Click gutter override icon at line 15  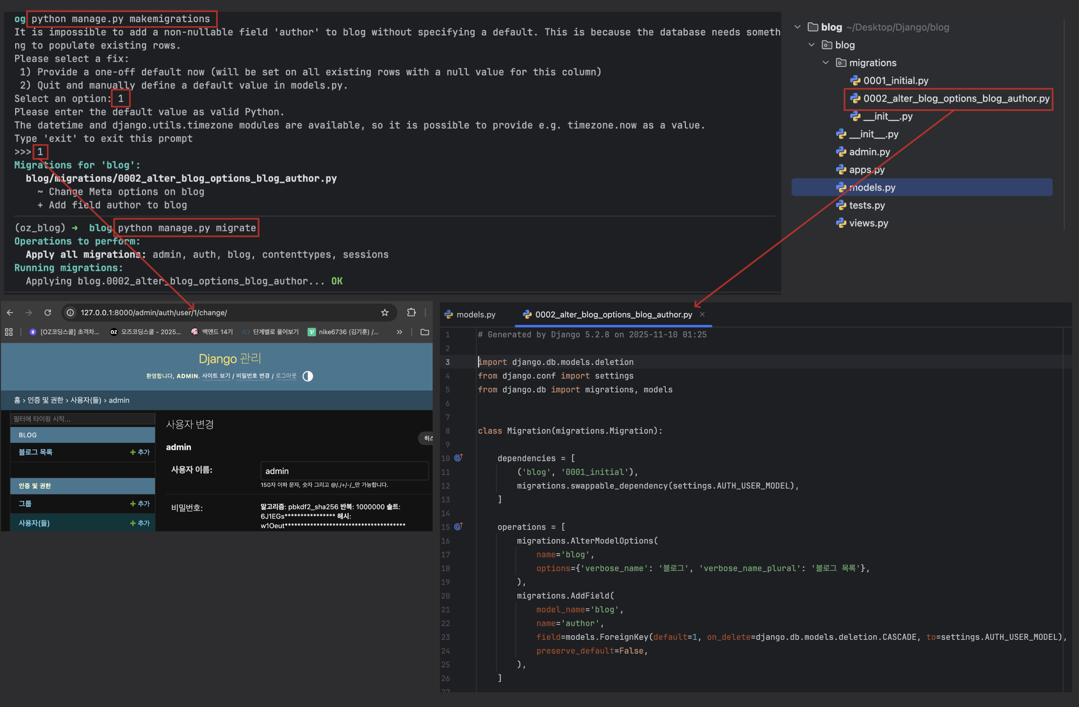[458, 527]
